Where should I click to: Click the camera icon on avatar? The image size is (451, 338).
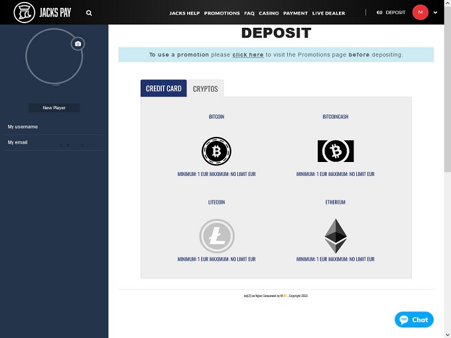78,44
